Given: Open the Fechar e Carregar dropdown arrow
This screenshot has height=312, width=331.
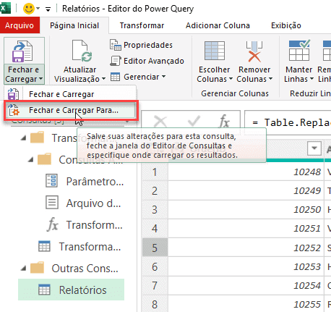Looking at the screenshot, I should (40, 79).
